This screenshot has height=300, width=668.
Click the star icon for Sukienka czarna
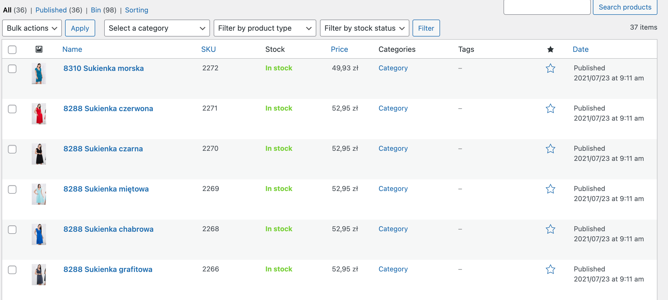point(550,149)
